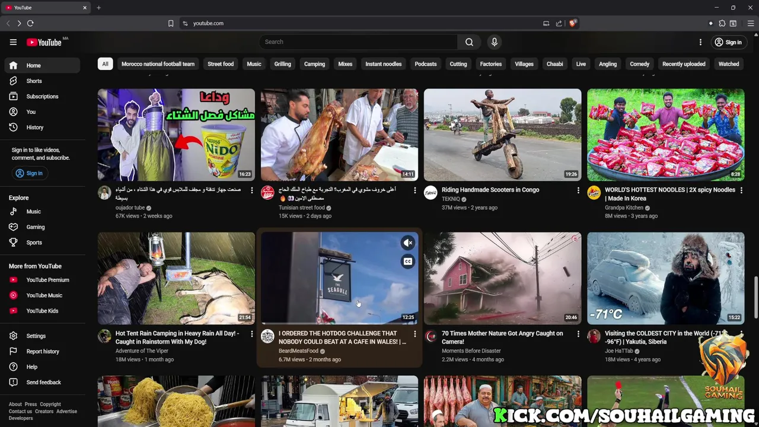Image resolution: width=759 pixels, height=427 pixels.
Task: Click the search magnifier button
Action: point(469,42)
